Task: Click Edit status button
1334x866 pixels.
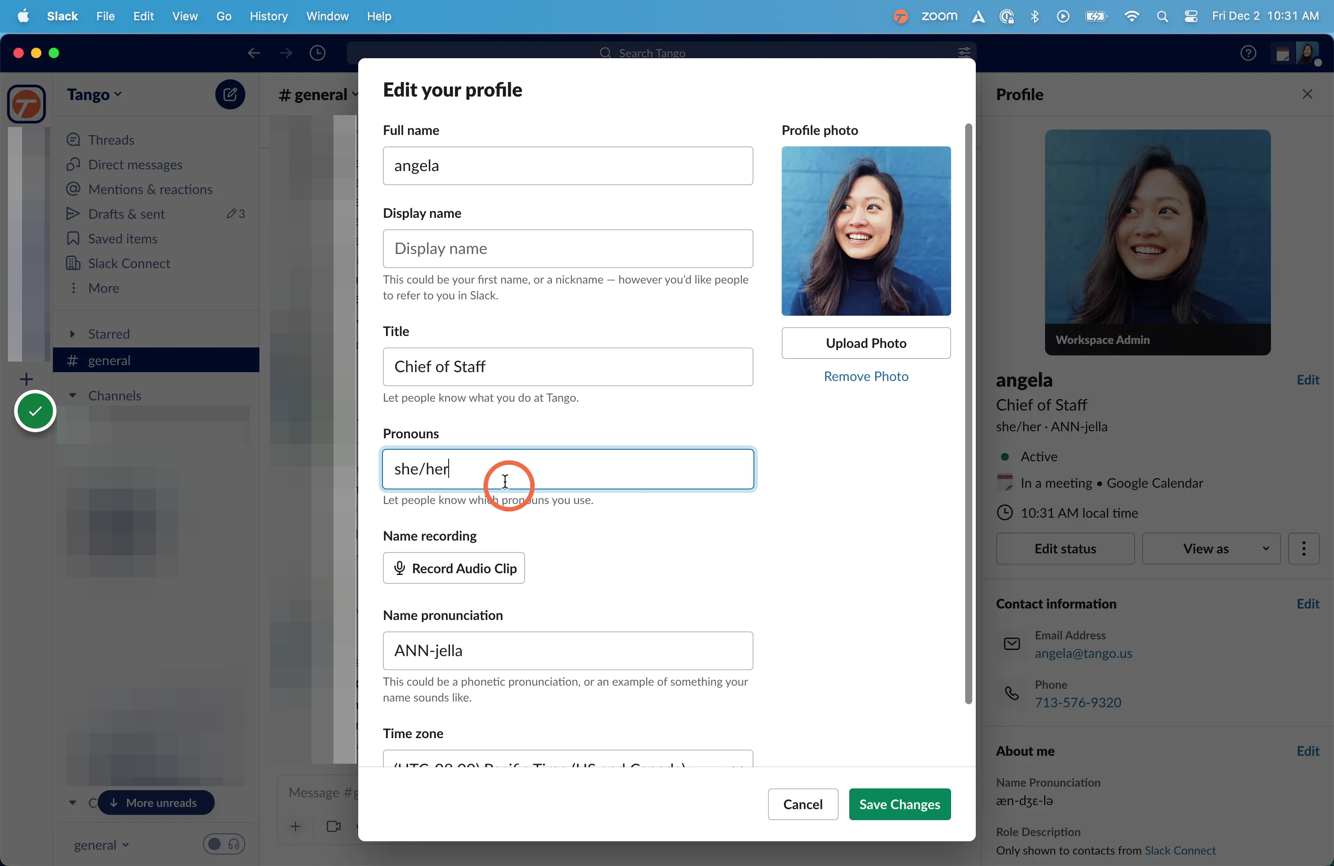Action: pyautogui.click(x=1064, y=549)
